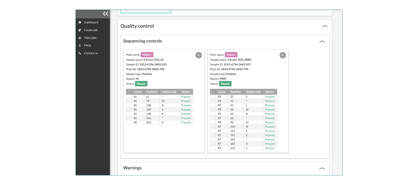
Task: Collapse the sidebar with double chevron icon
Action: [x=105, y=14]
